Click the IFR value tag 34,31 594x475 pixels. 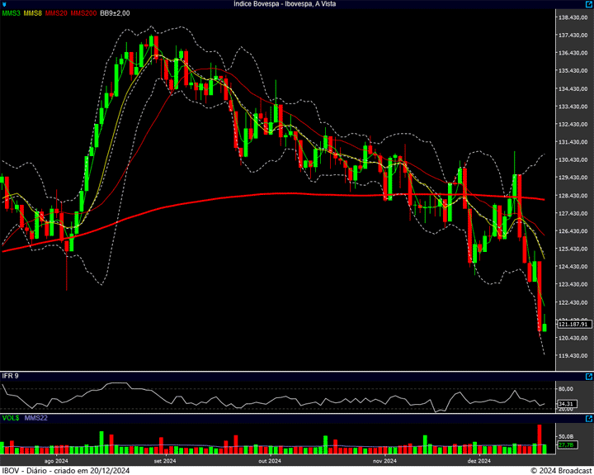565,404
